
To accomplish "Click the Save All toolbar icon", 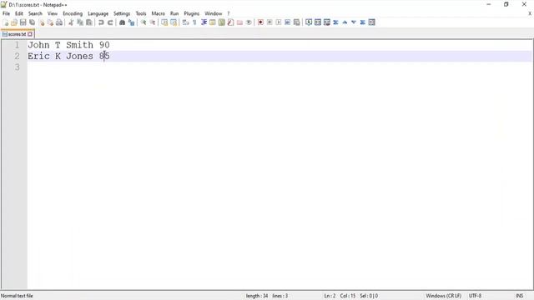I will [x=32, y=22].
